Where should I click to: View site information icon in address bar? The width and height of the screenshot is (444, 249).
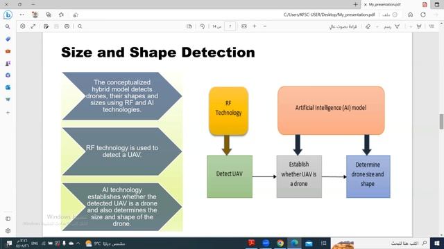click(395, 15)
